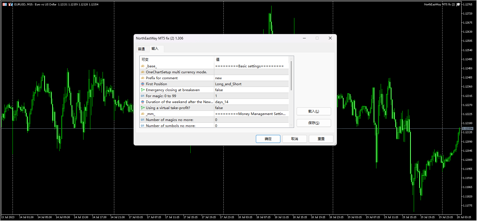Click the expert advisor hat icon at top-right
477x221 pixels.
pyautogui.click(x=458, y=4)
